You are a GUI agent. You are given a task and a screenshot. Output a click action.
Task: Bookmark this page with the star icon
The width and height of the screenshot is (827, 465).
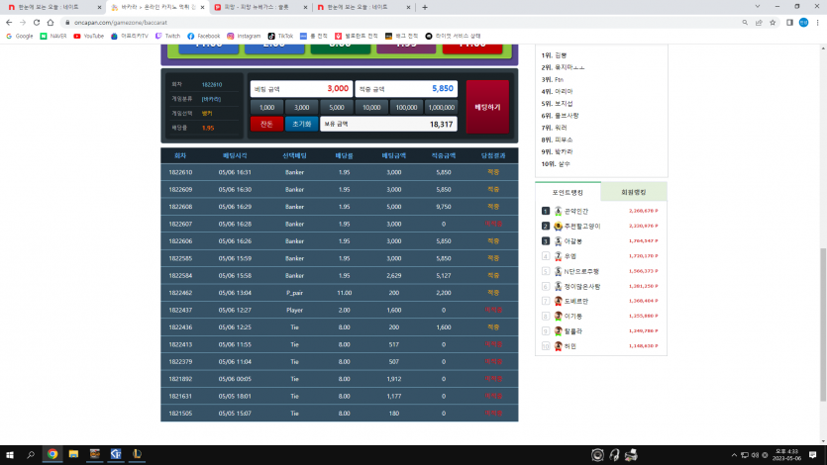(x=773, y=23)
